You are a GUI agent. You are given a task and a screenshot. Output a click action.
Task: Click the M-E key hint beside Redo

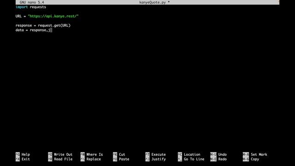pyautogui.click(x=213, y=159)
